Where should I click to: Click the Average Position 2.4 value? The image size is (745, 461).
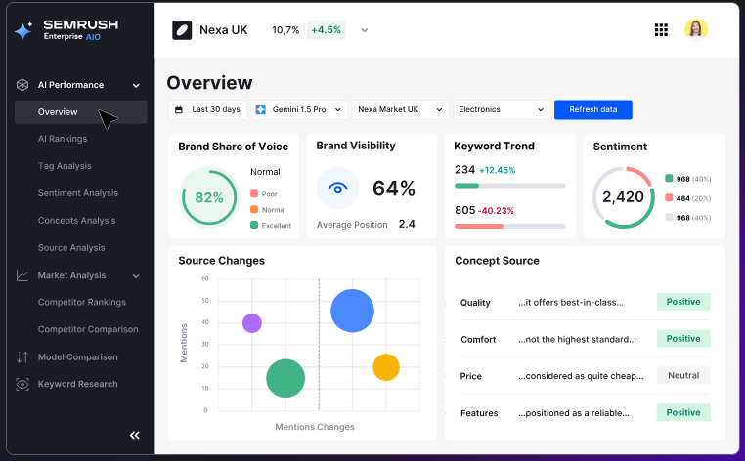[407, 224]
